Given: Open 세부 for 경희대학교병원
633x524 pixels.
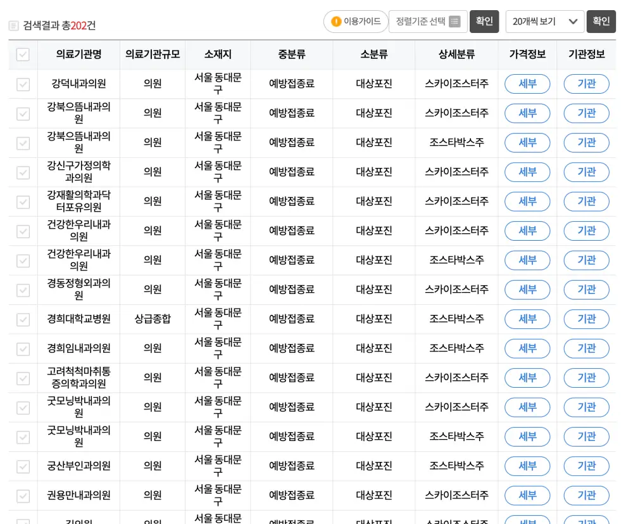Looking at the screenshot, I should click(527, 319).
